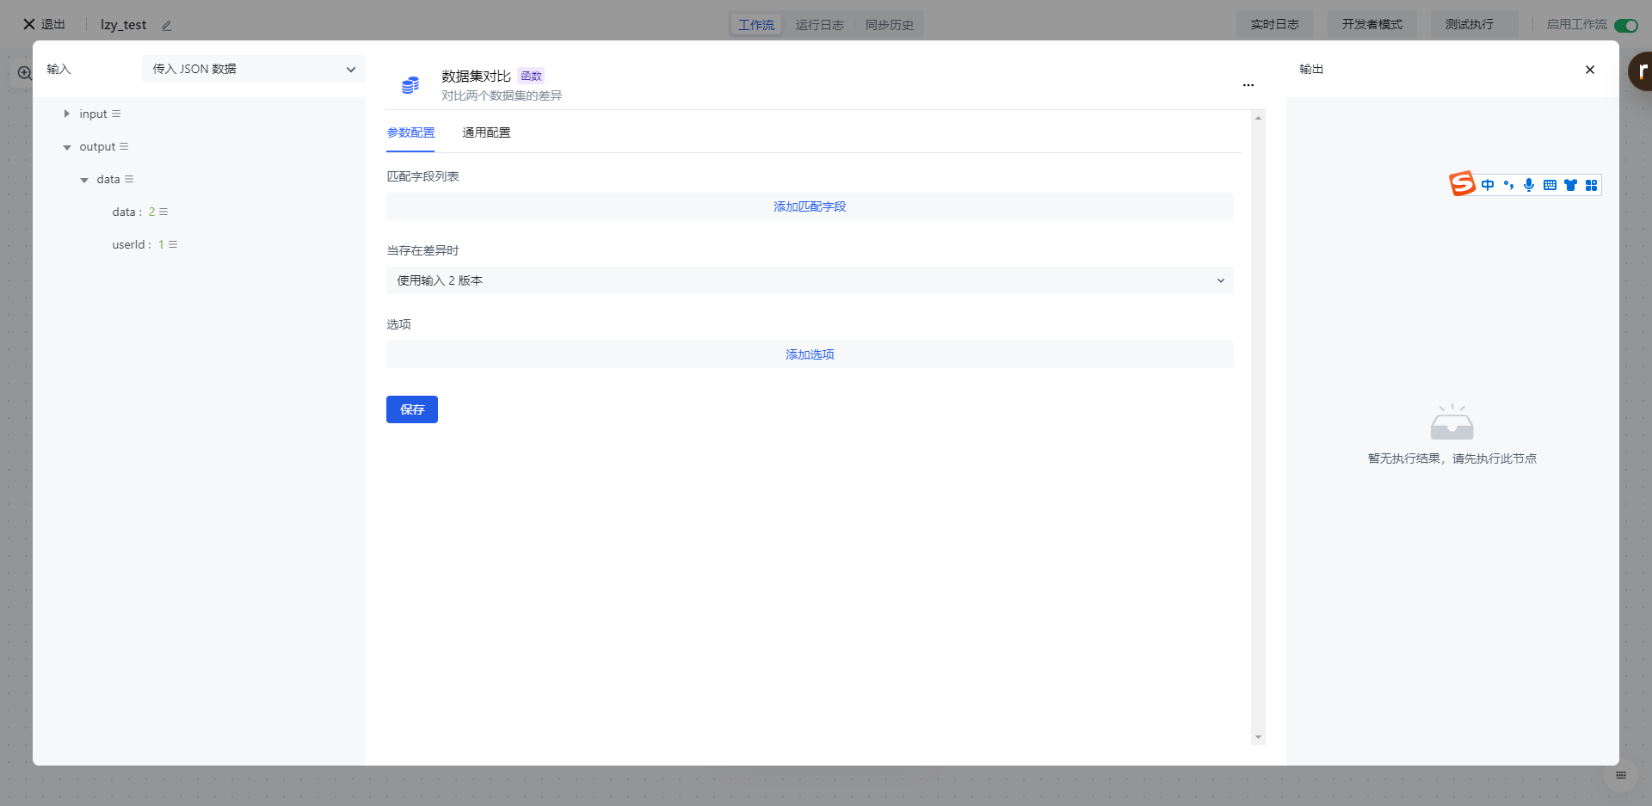1652x806 pixels.
Task: Click 添加匹配字段 to add field
Action: click(x=809, y=206)
